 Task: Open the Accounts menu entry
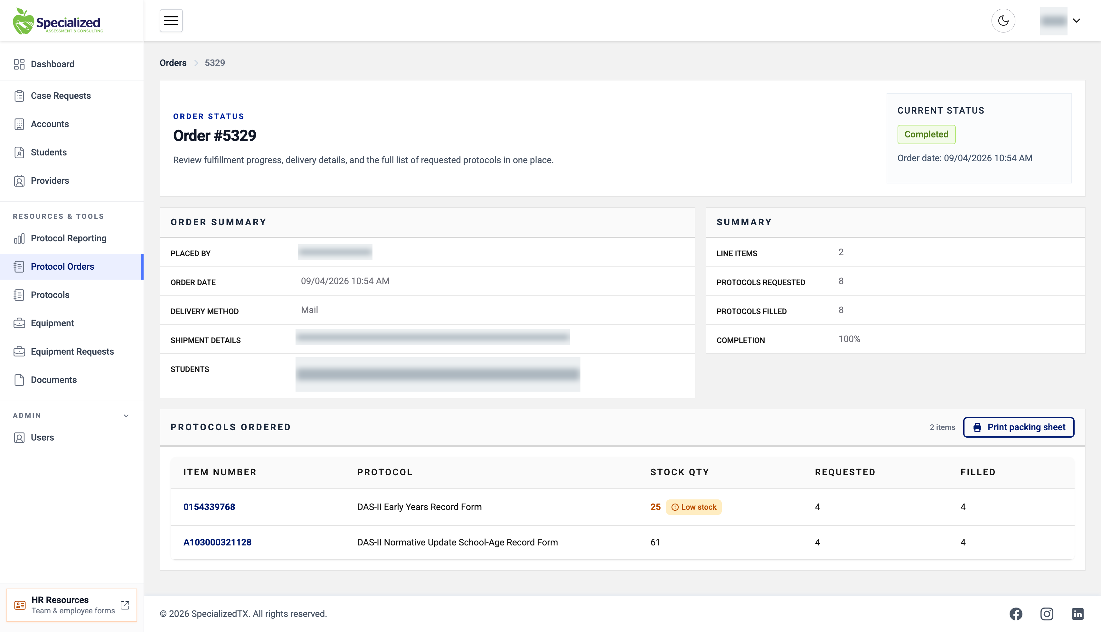(72, 124)
